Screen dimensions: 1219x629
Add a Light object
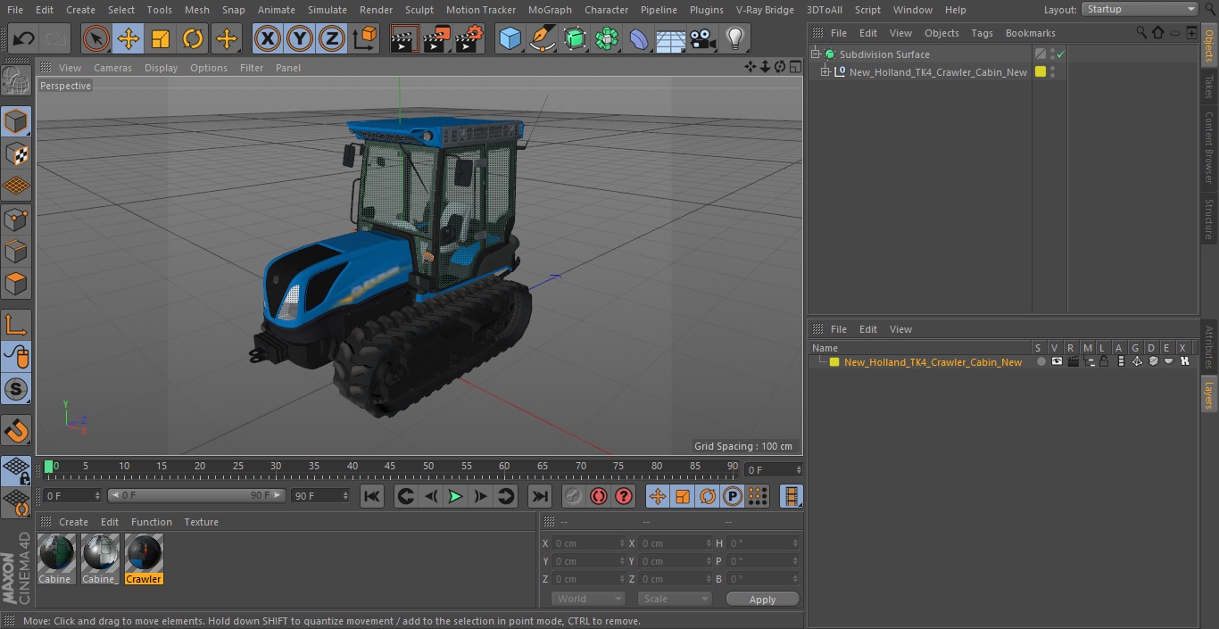click(735, 38)
